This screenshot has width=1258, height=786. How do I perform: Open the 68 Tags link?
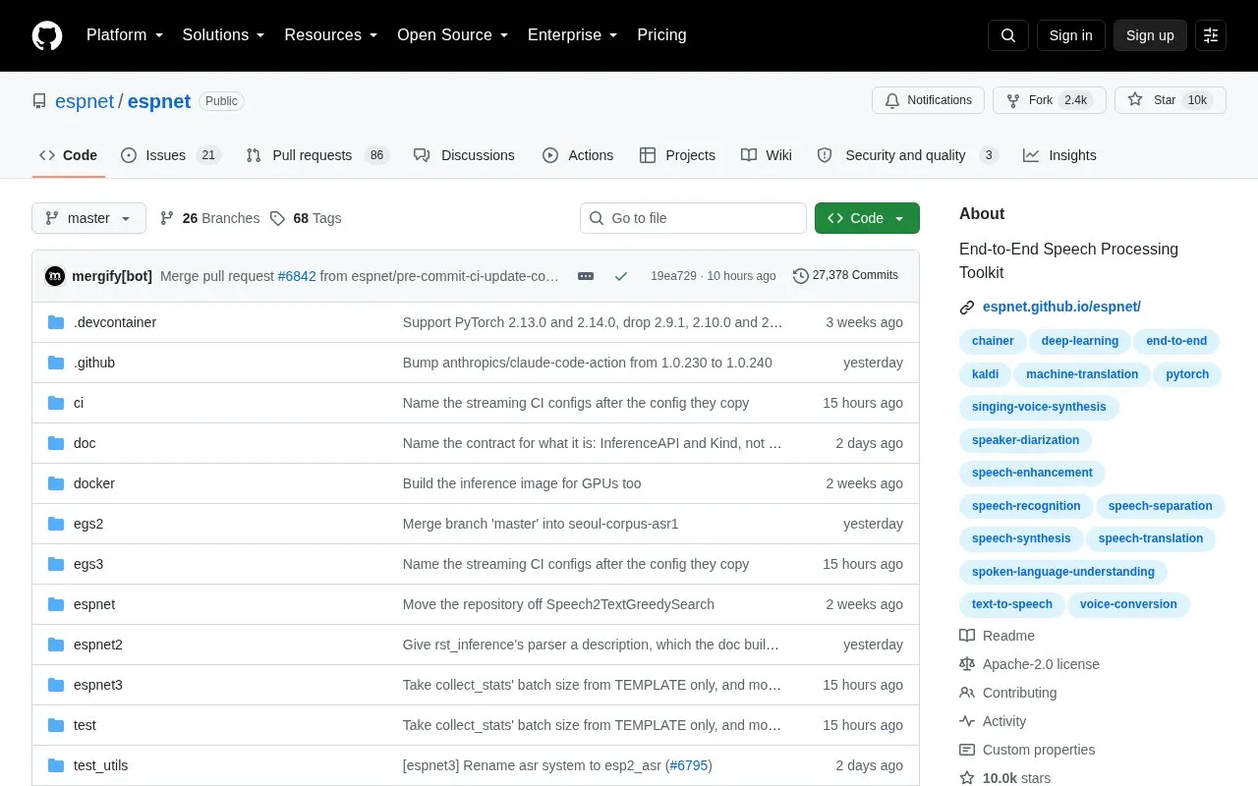coord(306,218)
